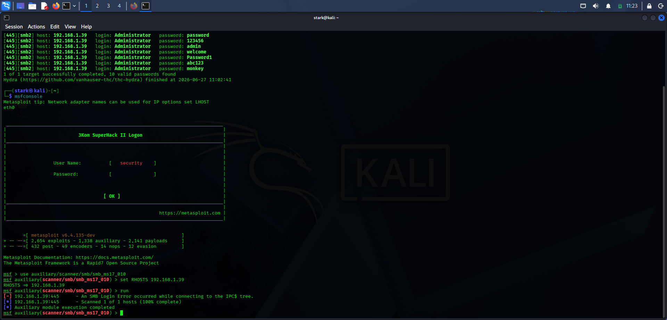Click the terminal vertical scrollbar
Screen dimensions: 667x320
pyautogui.click(x=664, y=201)
